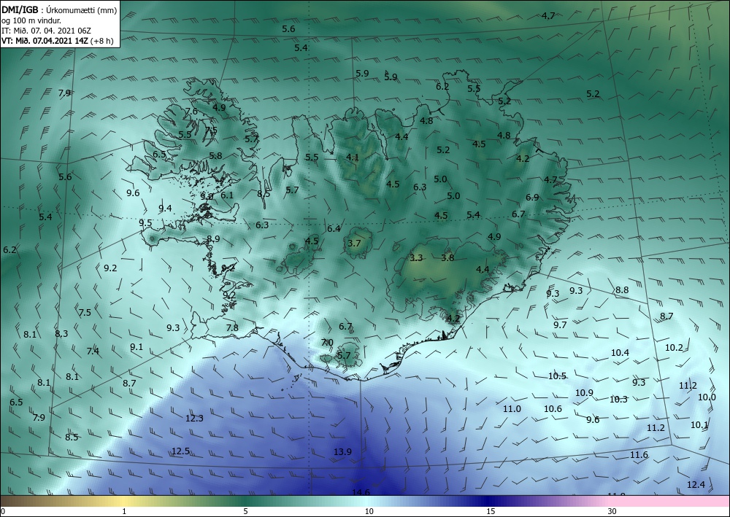Click the '0' label on the color scale

coord(3,511)
